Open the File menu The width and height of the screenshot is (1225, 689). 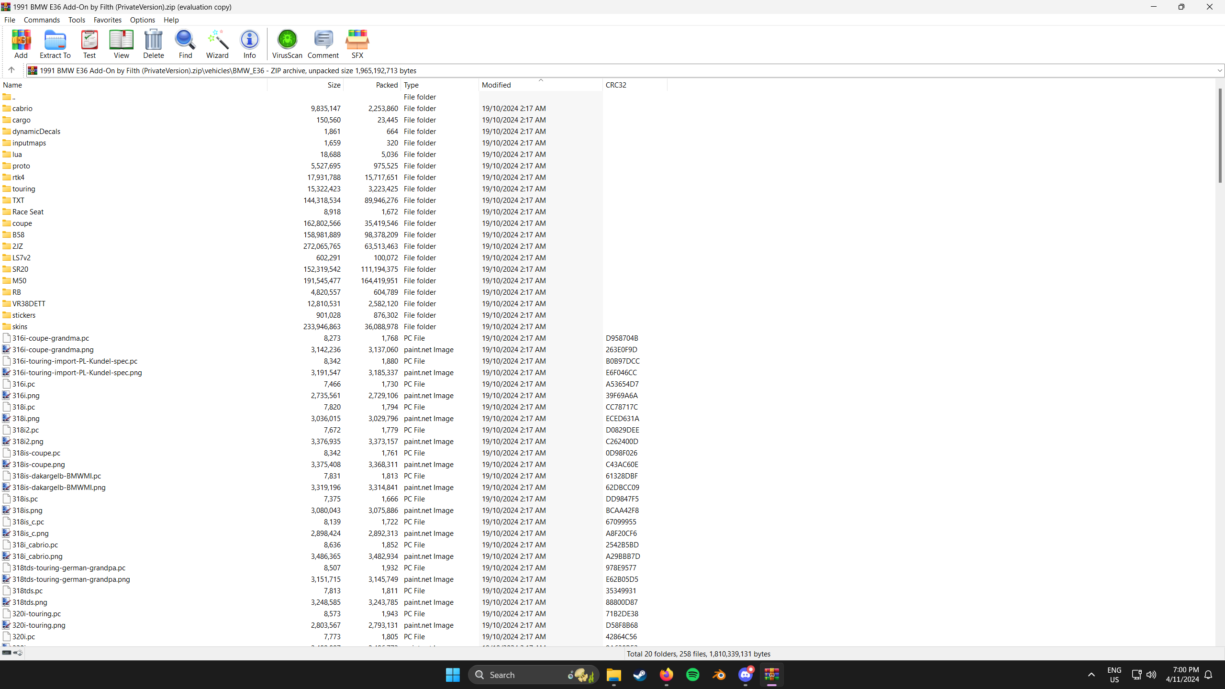(x=10, y=20)
